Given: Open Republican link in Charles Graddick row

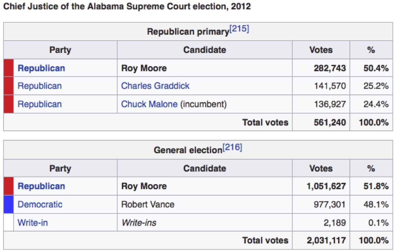Looking at the screenshot, I should (39, 86).
